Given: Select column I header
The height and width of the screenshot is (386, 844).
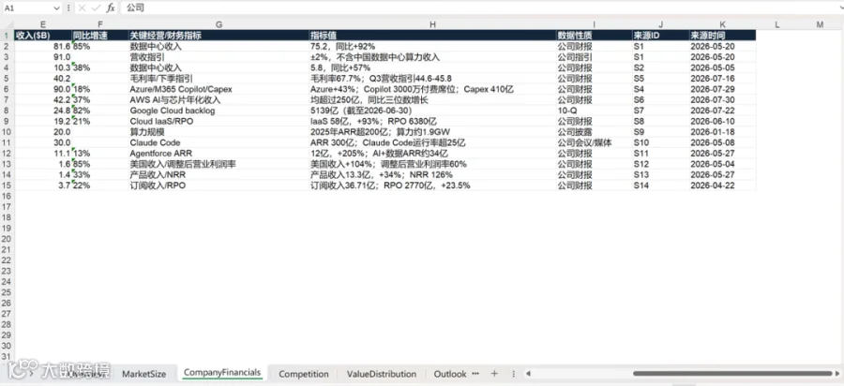Looking at the screenshot, I should [x=595, y=24].
